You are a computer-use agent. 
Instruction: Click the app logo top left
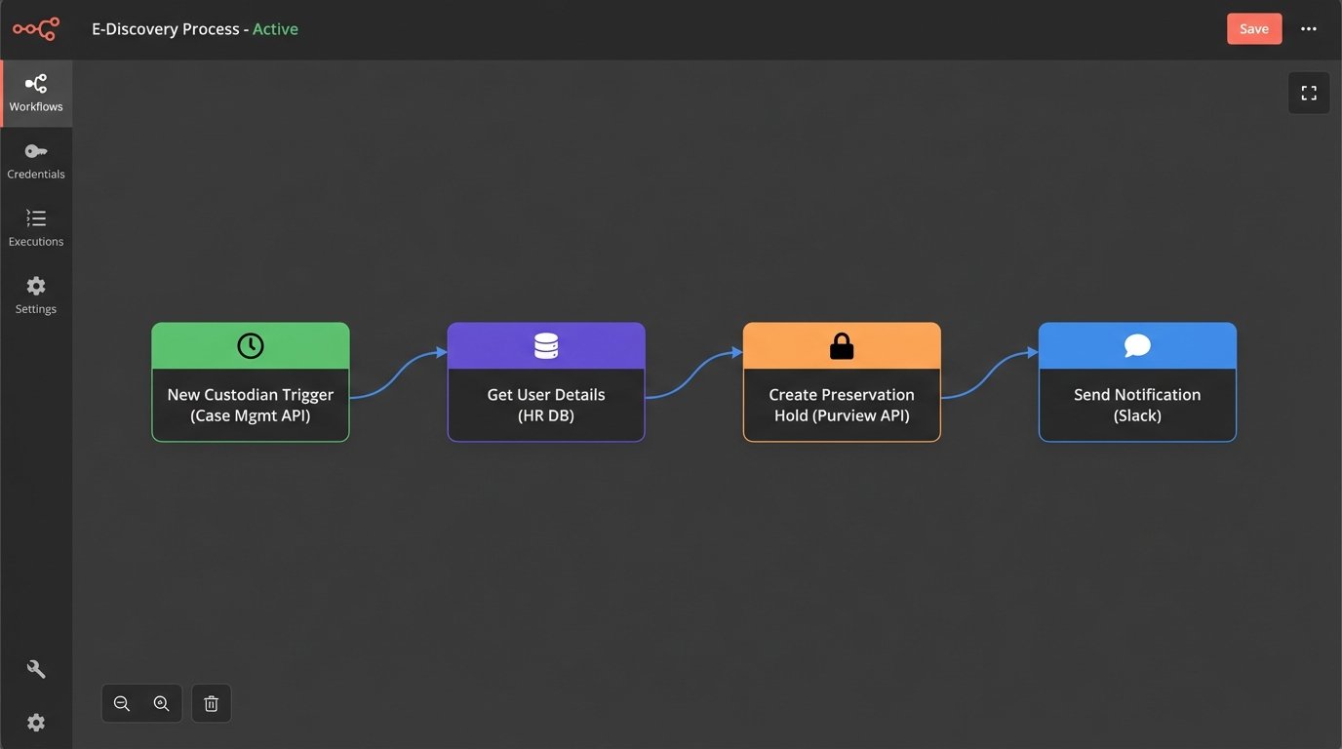click(35, 28)
